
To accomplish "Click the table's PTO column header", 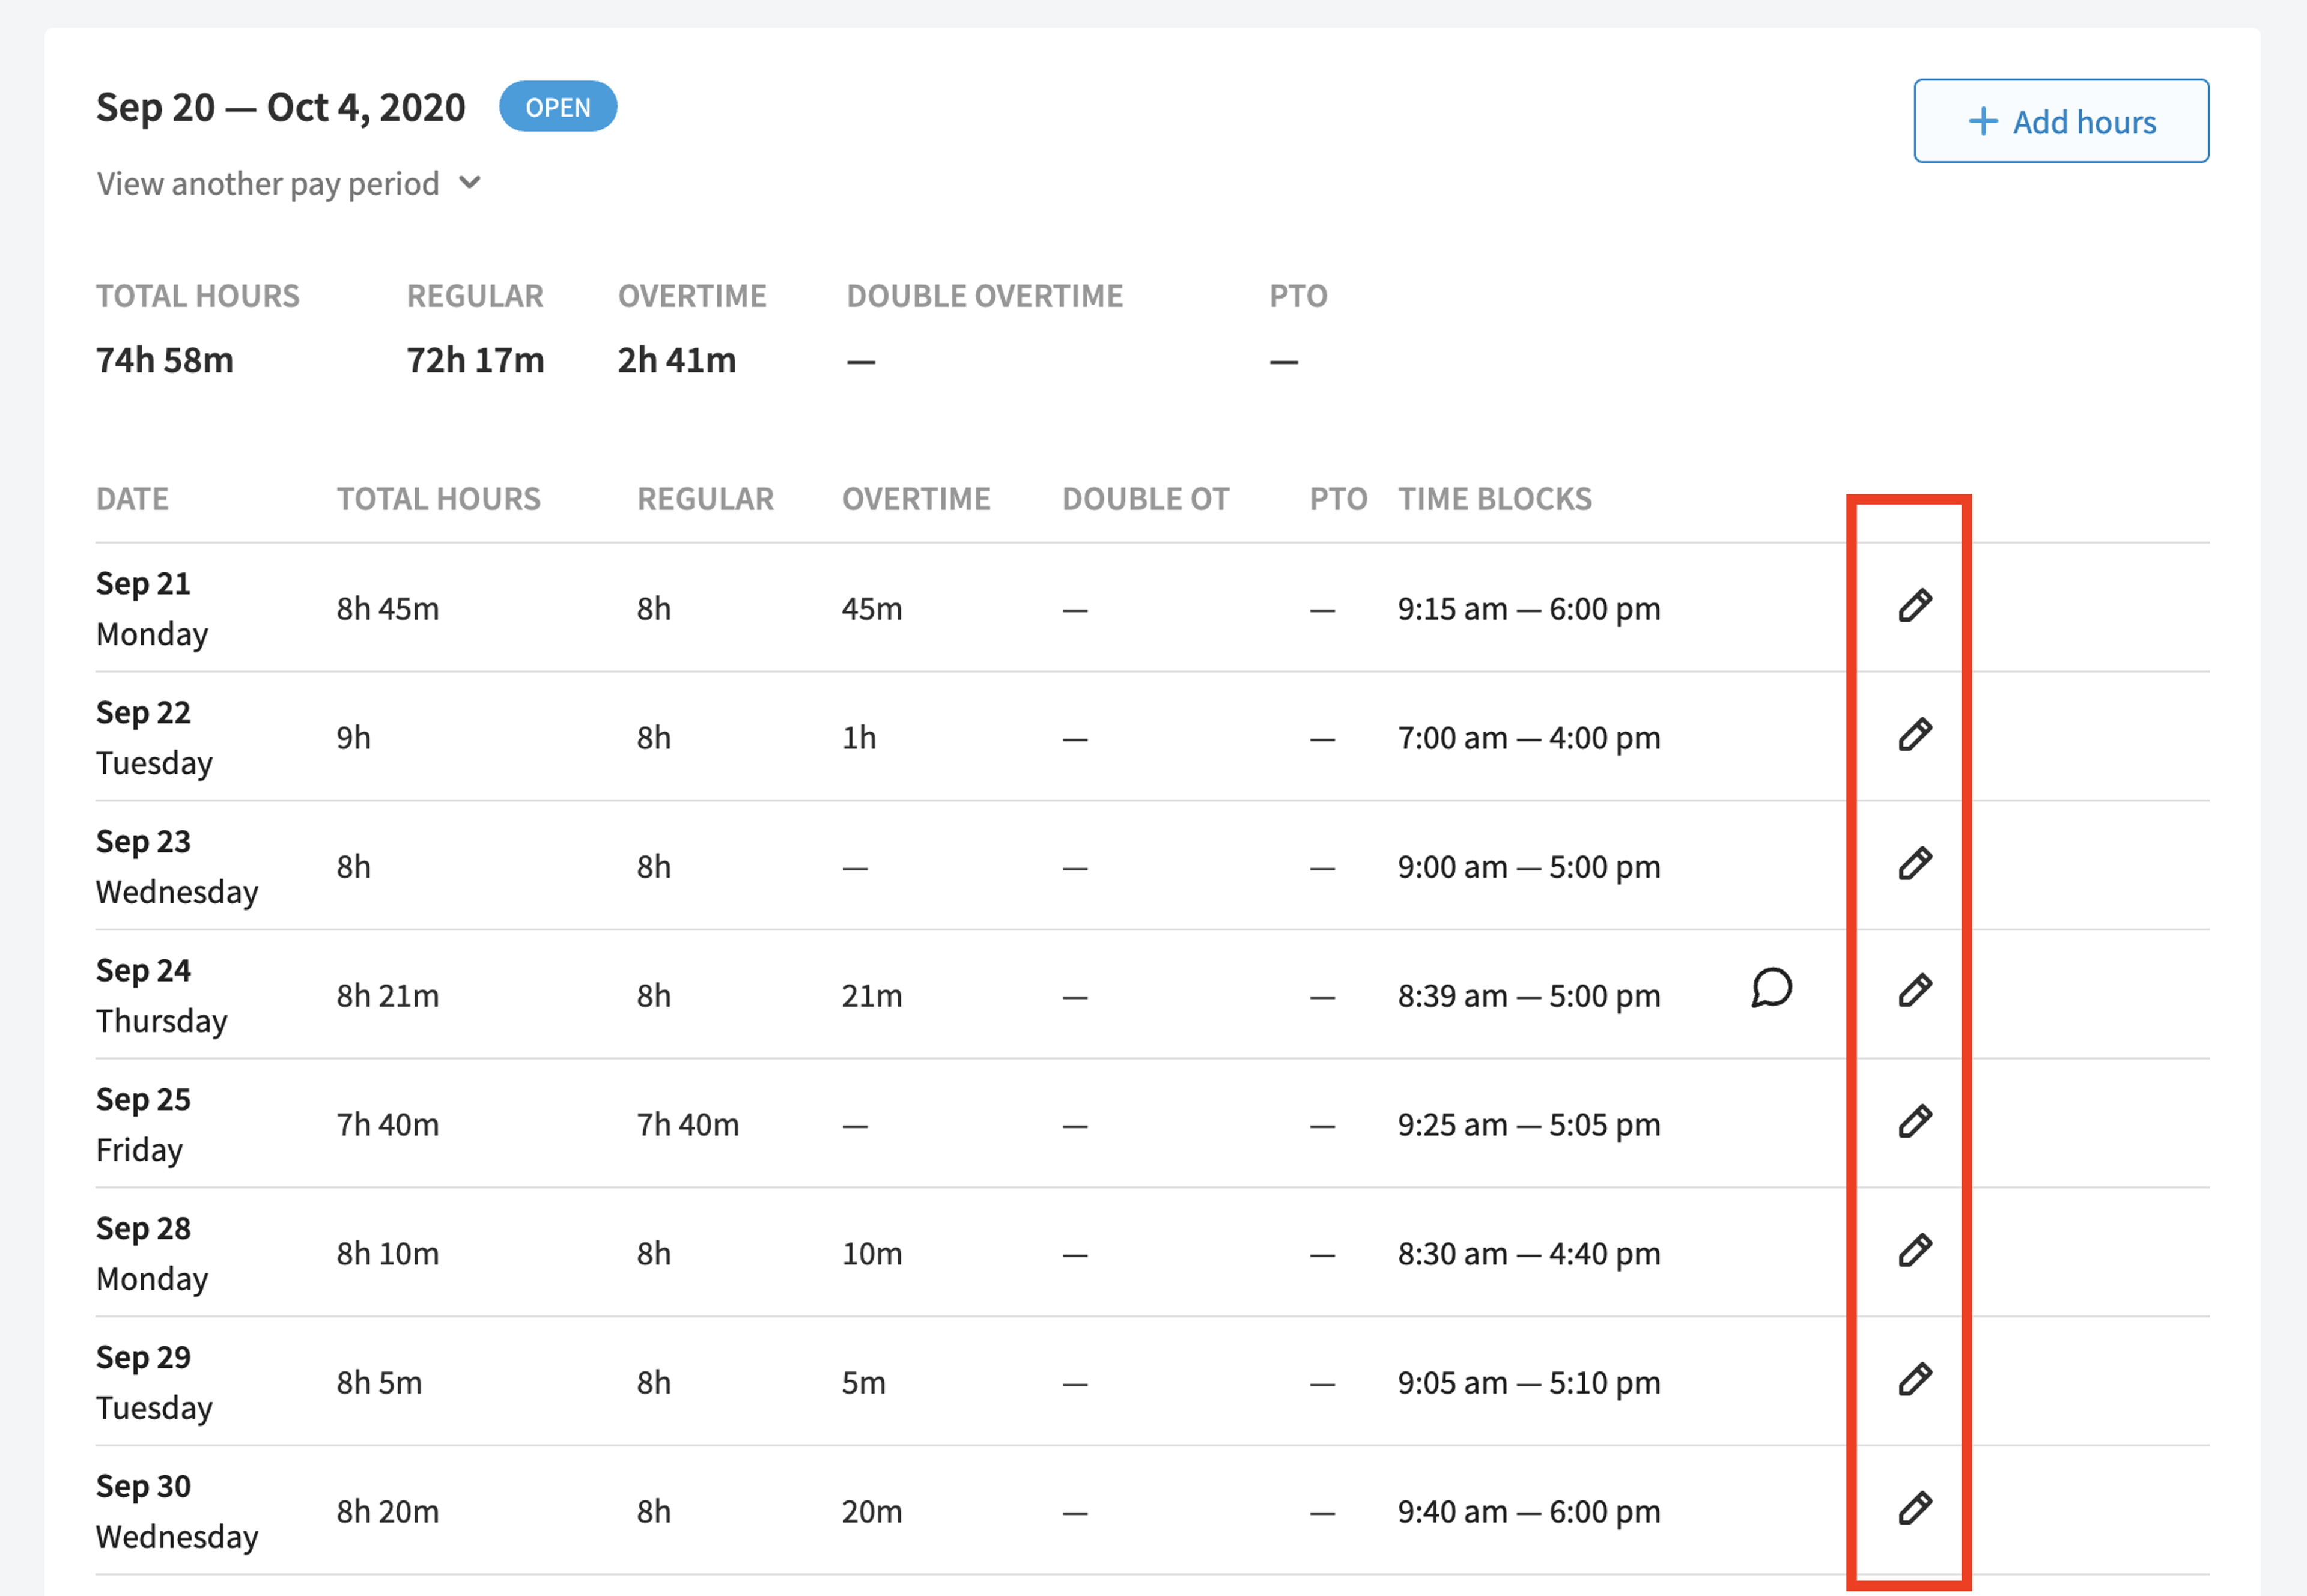I will point(1339,499).
